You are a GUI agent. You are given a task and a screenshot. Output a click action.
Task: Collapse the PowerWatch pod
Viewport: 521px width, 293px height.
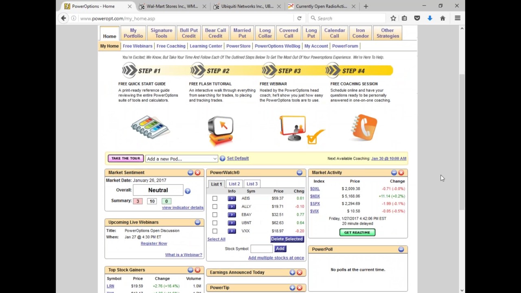coord(300,173)
